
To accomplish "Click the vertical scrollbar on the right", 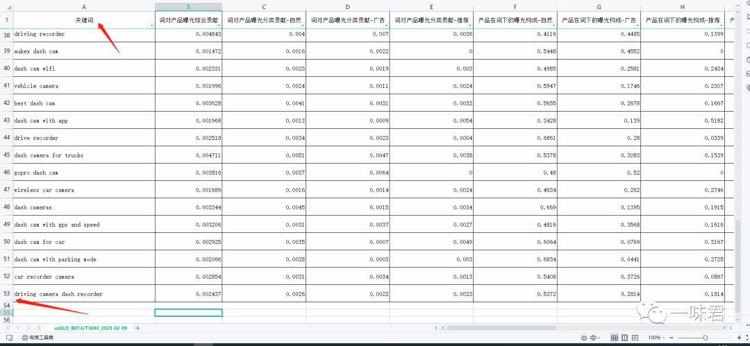I will (737, 268).
